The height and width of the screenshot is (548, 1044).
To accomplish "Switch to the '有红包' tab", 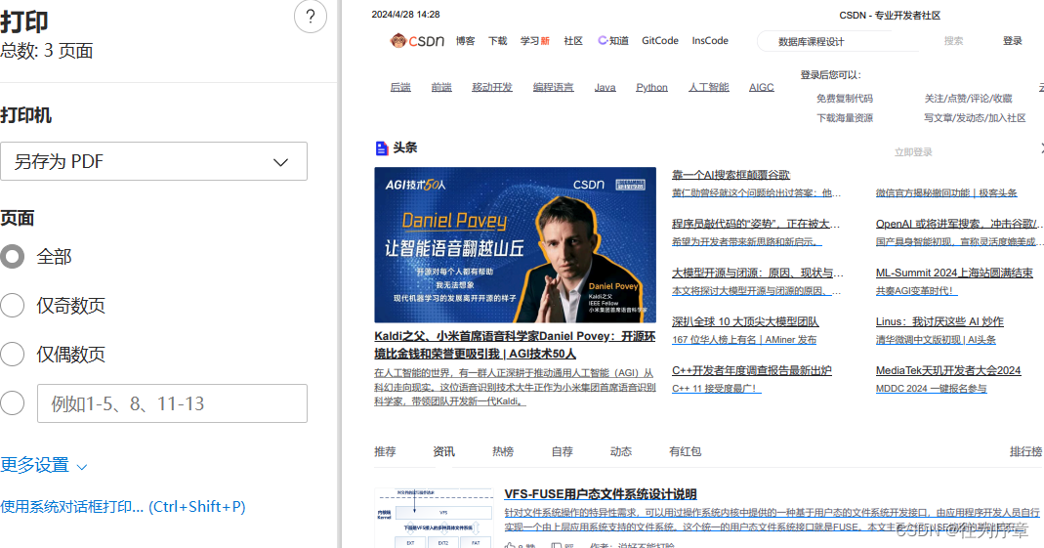I will [686, 451].
